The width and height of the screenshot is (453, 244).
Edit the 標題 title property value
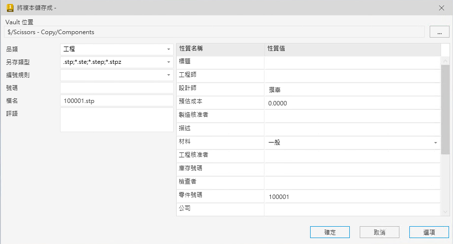(x=352, y=62)
